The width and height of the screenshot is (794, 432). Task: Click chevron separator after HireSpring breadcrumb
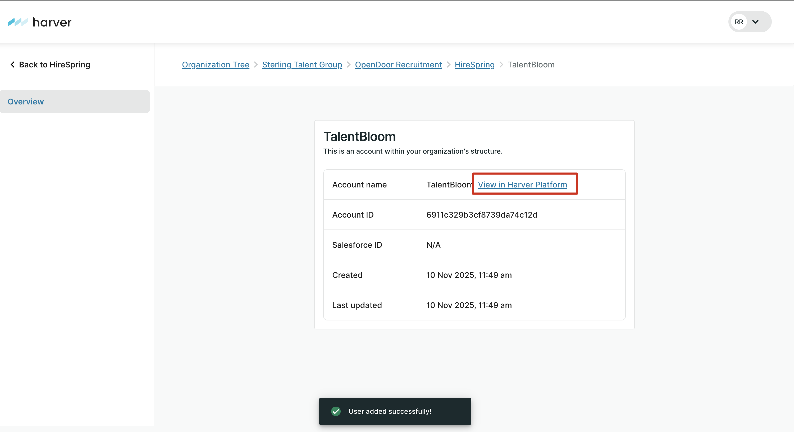click(x=501, y=65)
